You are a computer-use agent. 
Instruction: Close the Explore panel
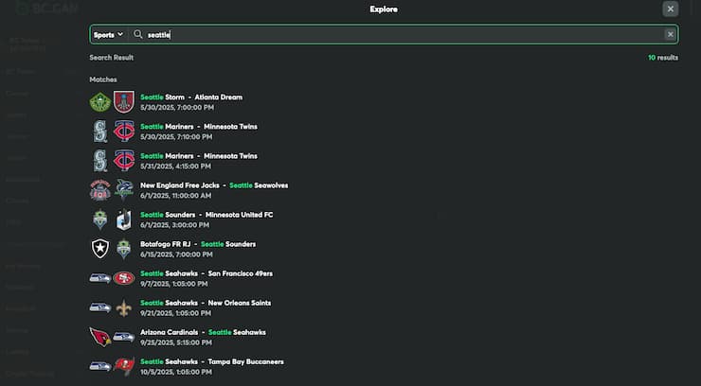[x=670, y=9]
